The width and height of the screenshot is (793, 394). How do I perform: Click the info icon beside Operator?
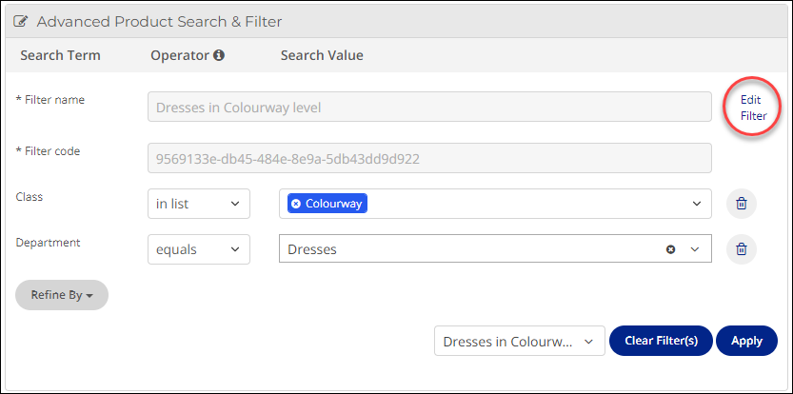[x=219, y=55]
